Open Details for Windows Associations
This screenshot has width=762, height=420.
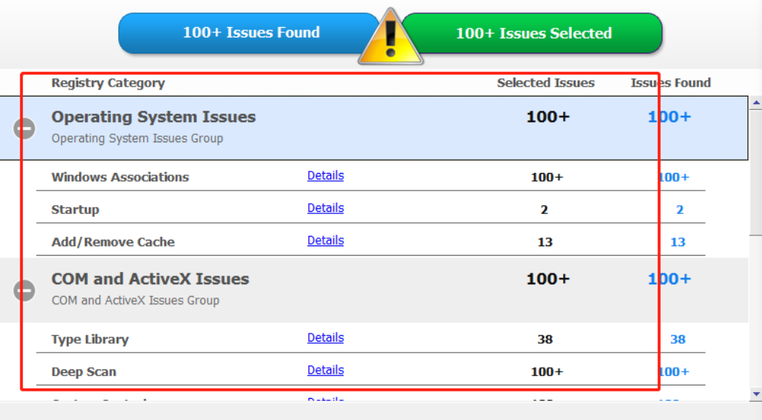[x=326, y=176]
